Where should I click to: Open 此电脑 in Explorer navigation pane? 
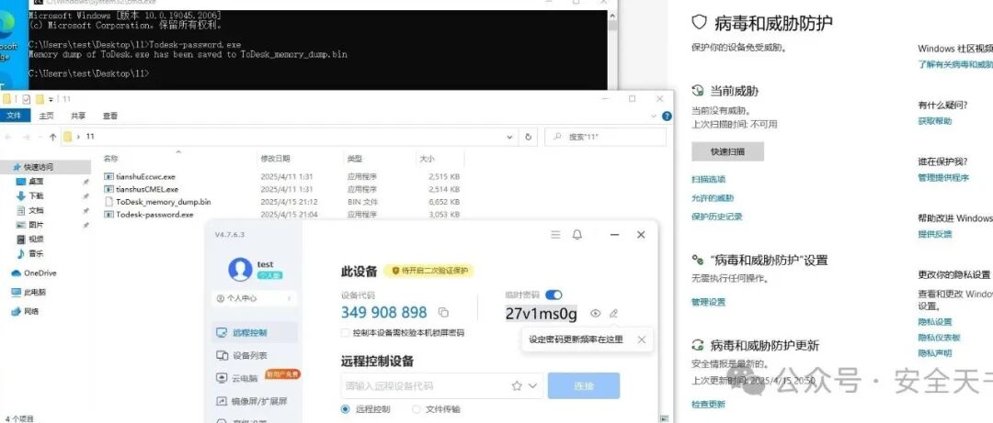click(x=34, y=292)
